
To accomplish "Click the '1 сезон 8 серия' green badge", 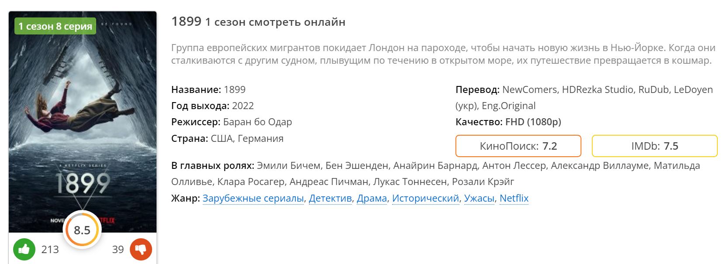I will click(x=55, y=26).
